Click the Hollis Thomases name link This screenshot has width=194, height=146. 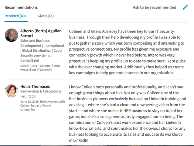tap(35, 86)
